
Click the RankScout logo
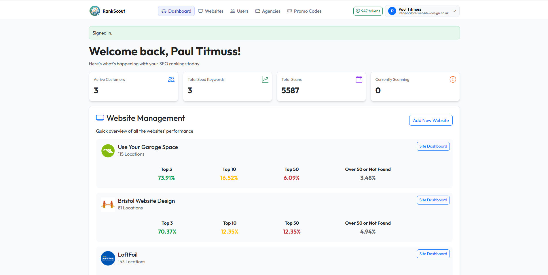107,11
